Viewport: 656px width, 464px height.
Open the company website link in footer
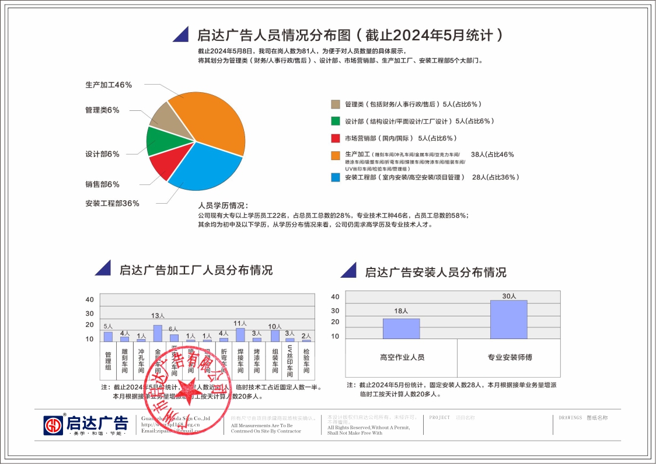tap(170, 425)
